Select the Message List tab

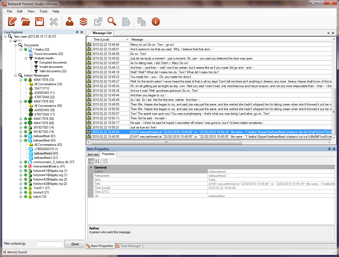(x=102, y=33)
